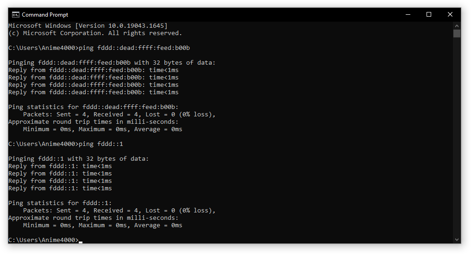Click the scrollbar up arrow

pos(457,26)
